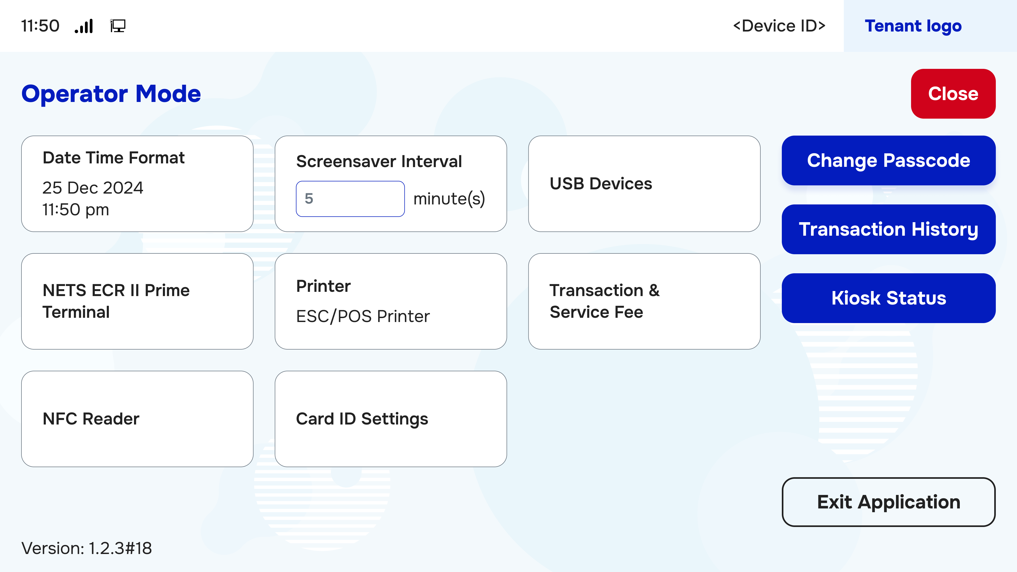Click the Operator Mode heading
The height and width of the screenshot is (572, 1017).
tap(111, 93)
